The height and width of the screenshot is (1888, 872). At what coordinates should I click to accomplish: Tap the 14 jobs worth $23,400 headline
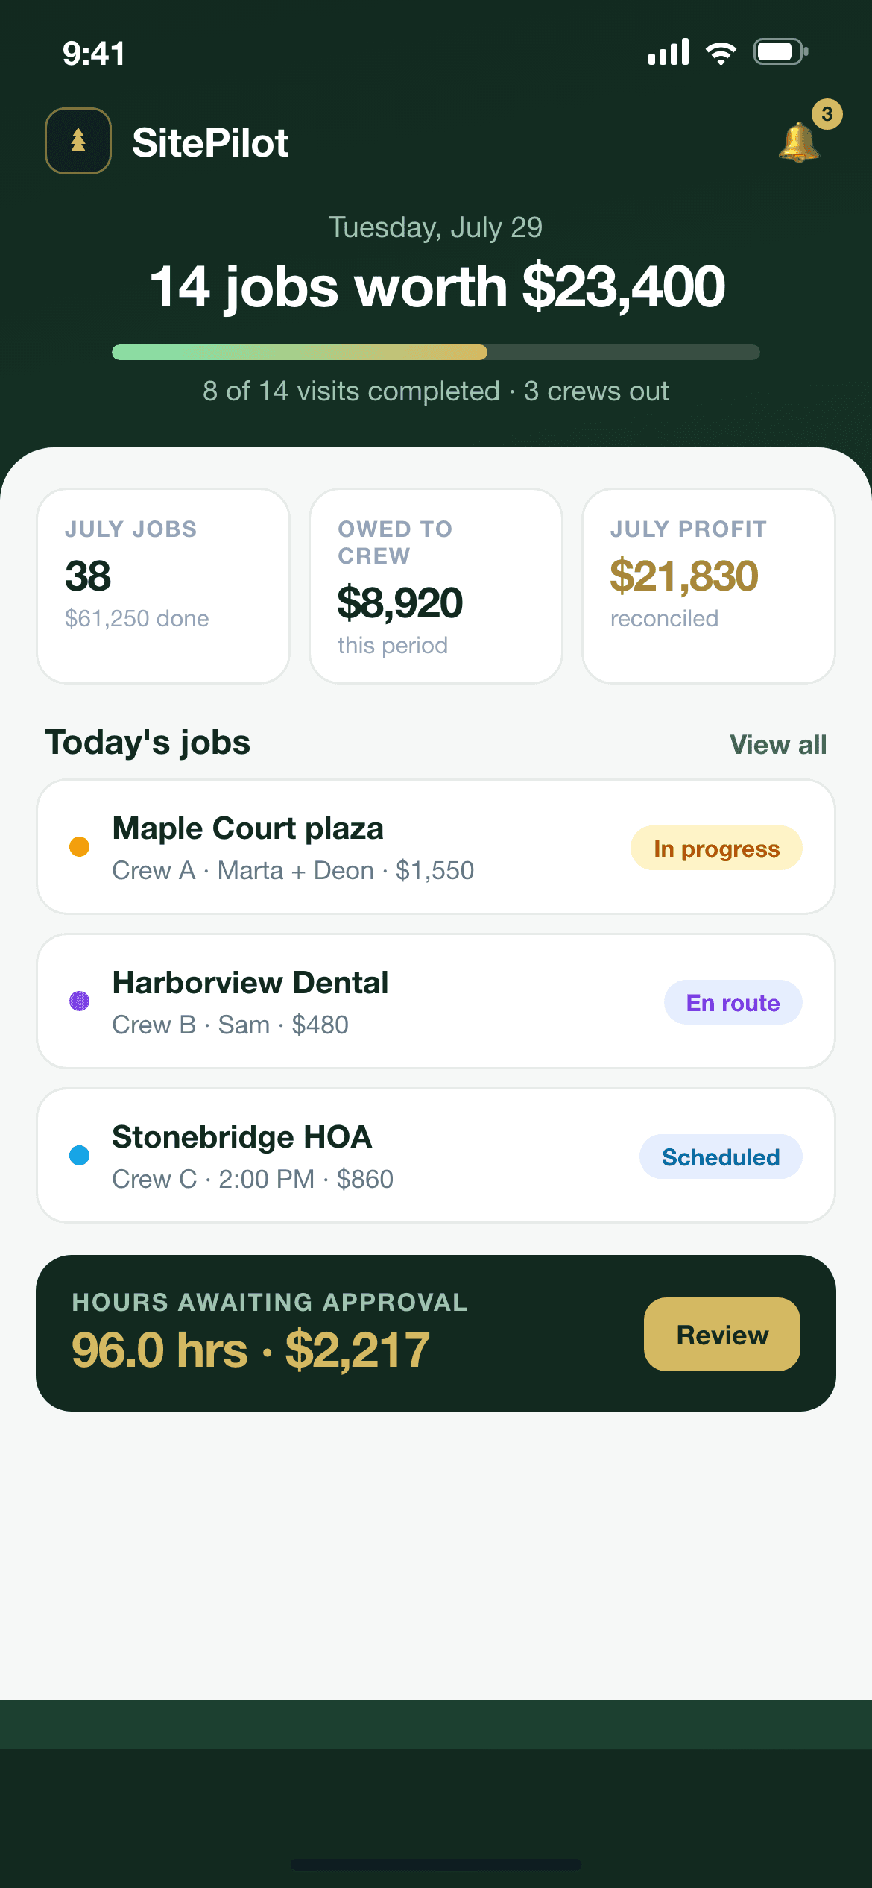tap(437, 287)
